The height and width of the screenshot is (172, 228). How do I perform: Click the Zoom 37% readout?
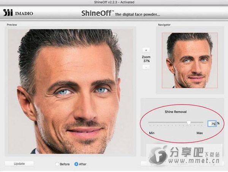146,59
